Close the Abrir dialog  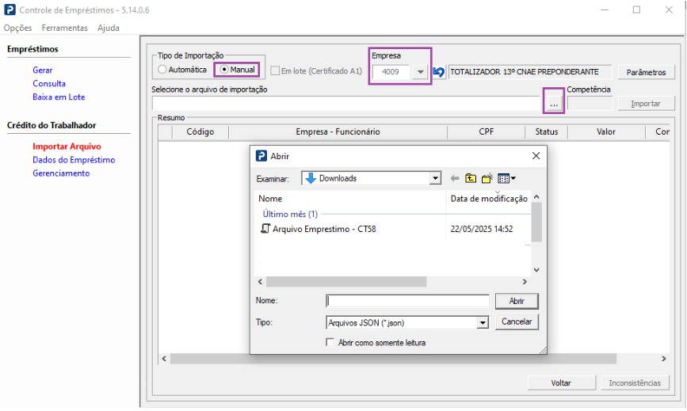pyautogui.click(x=536, y=156)
